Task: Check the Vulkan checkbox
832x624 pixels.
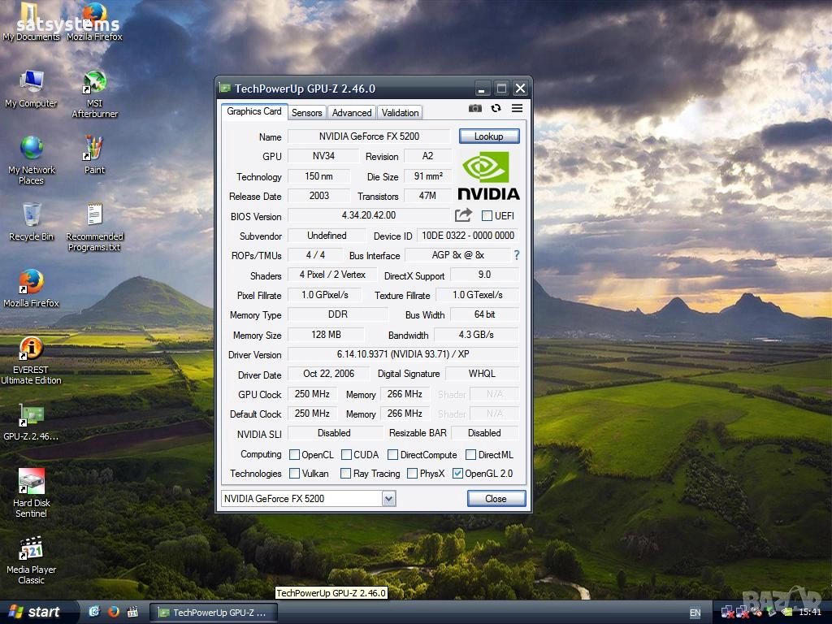Action: point(295,474)
